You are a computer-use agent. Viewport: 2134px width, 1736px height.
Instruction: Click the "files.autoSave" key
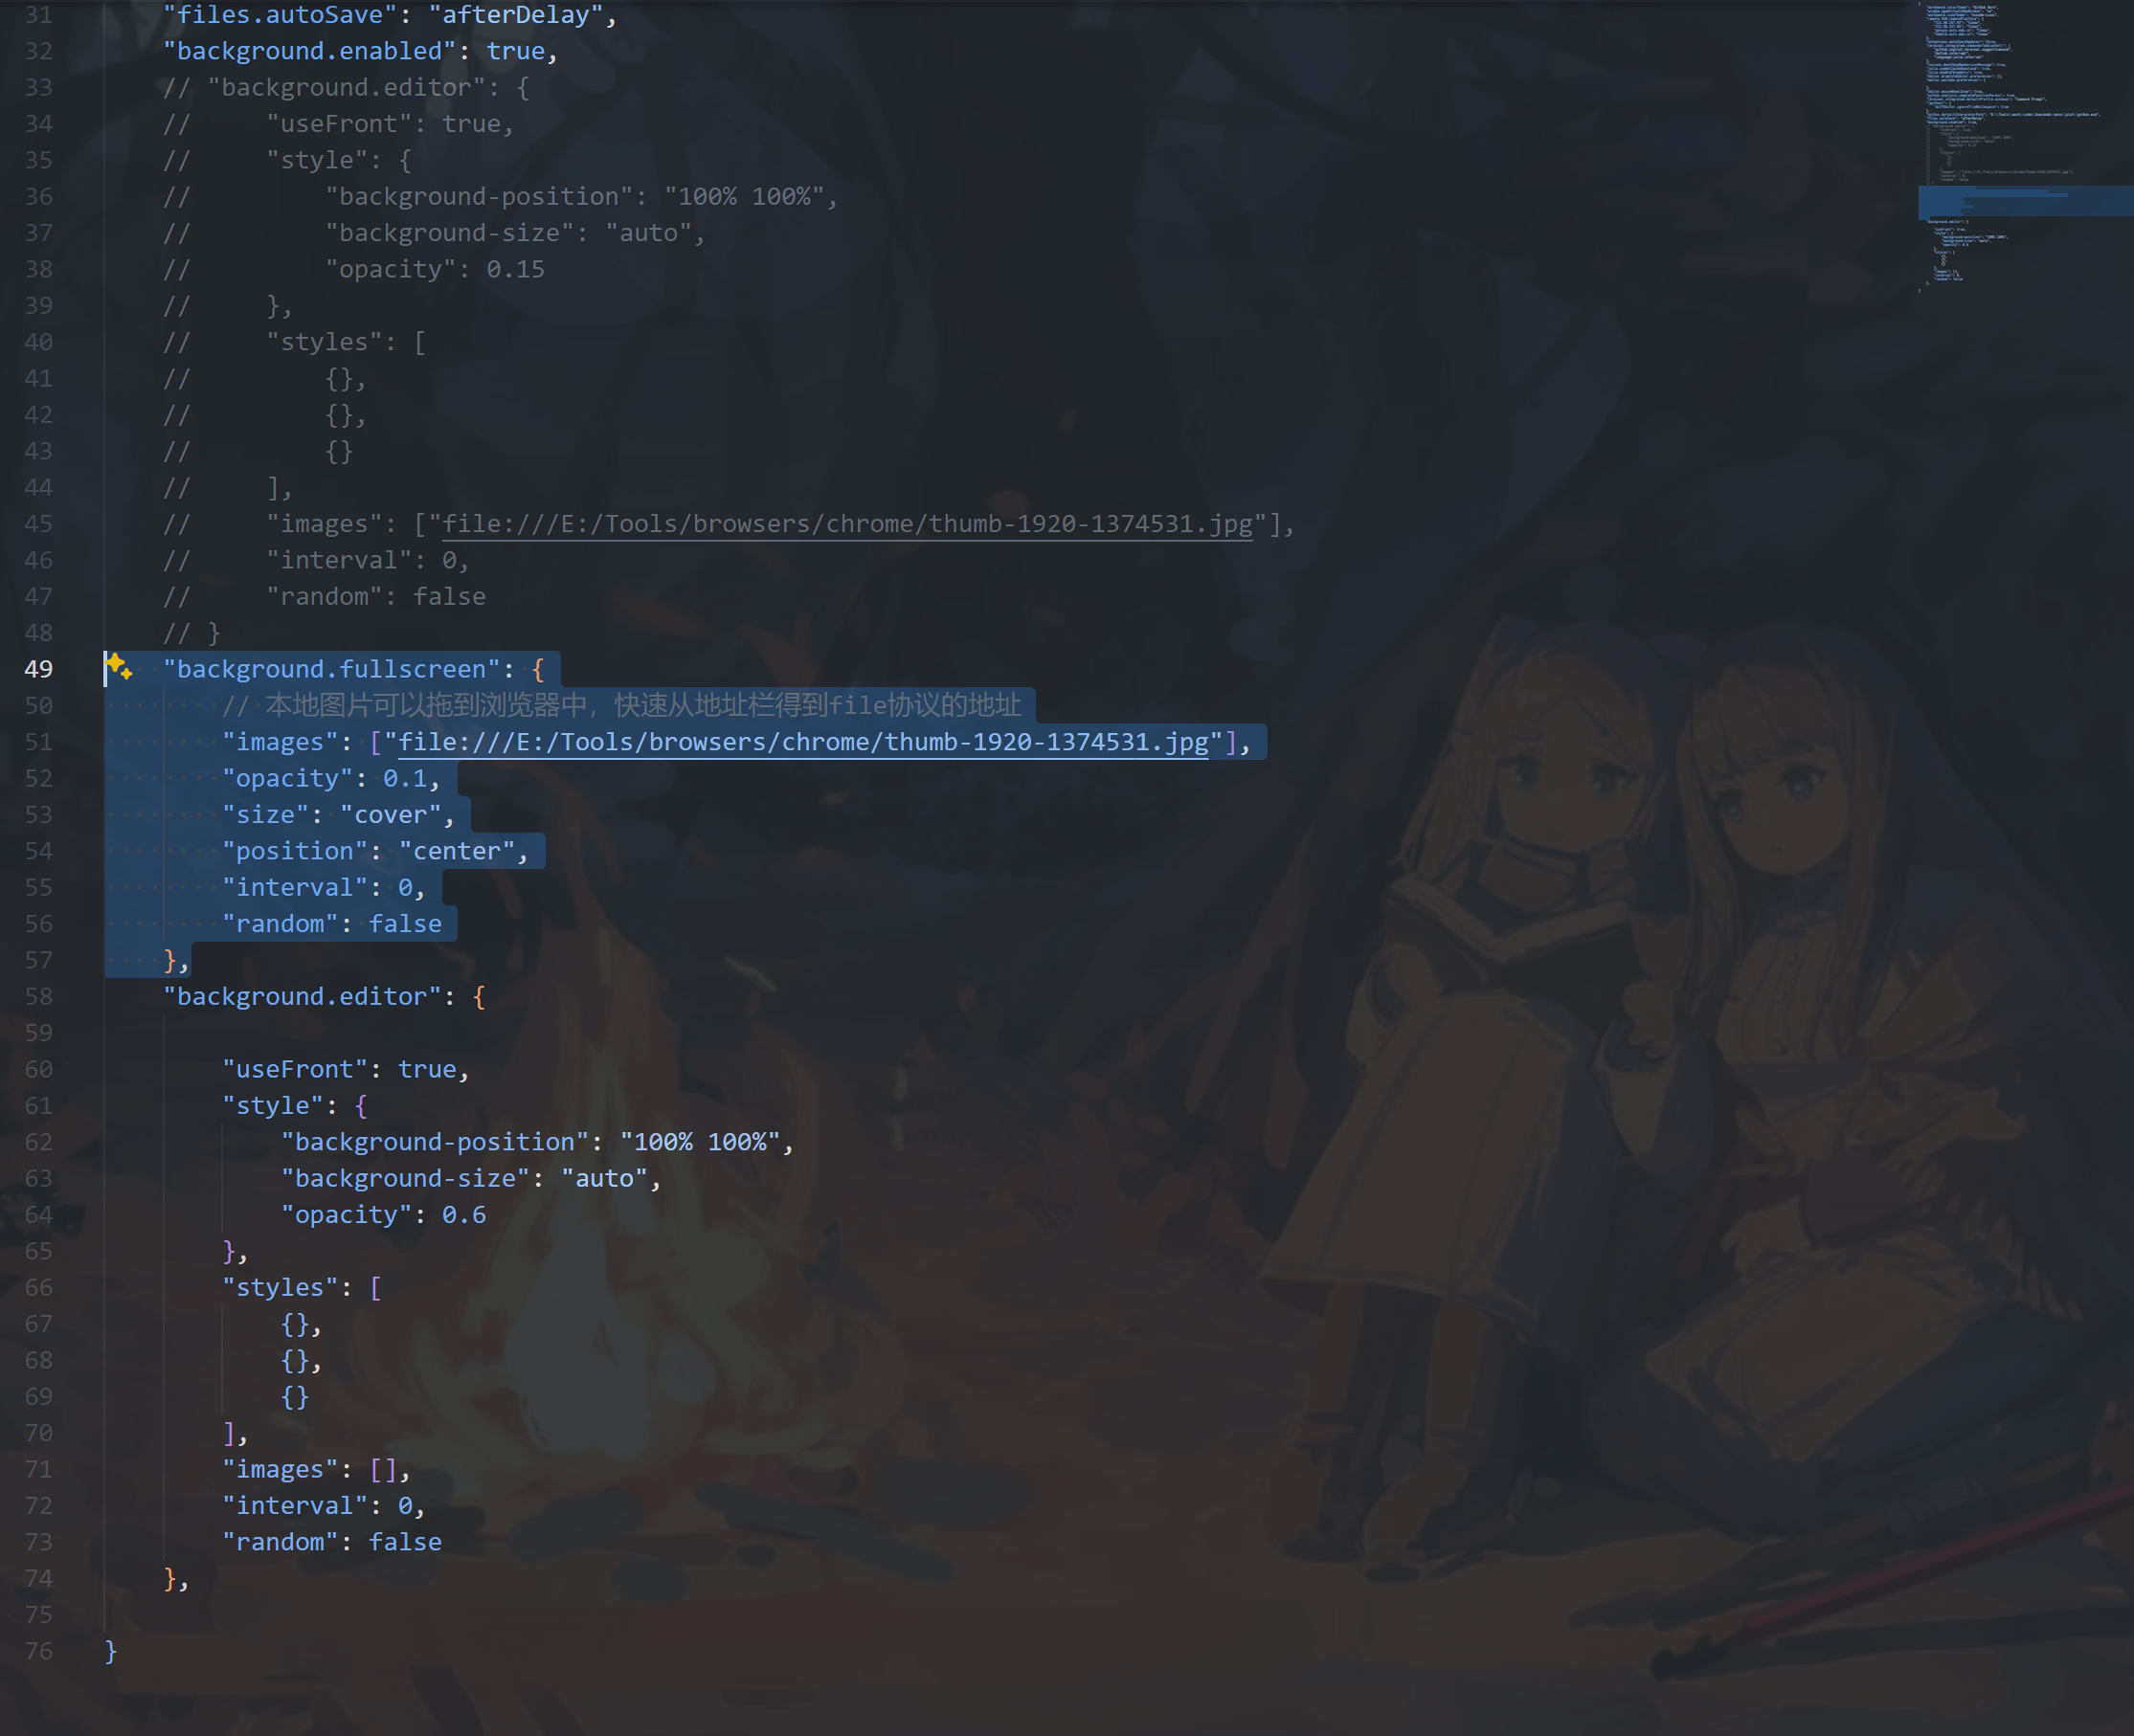pos(281,15)
